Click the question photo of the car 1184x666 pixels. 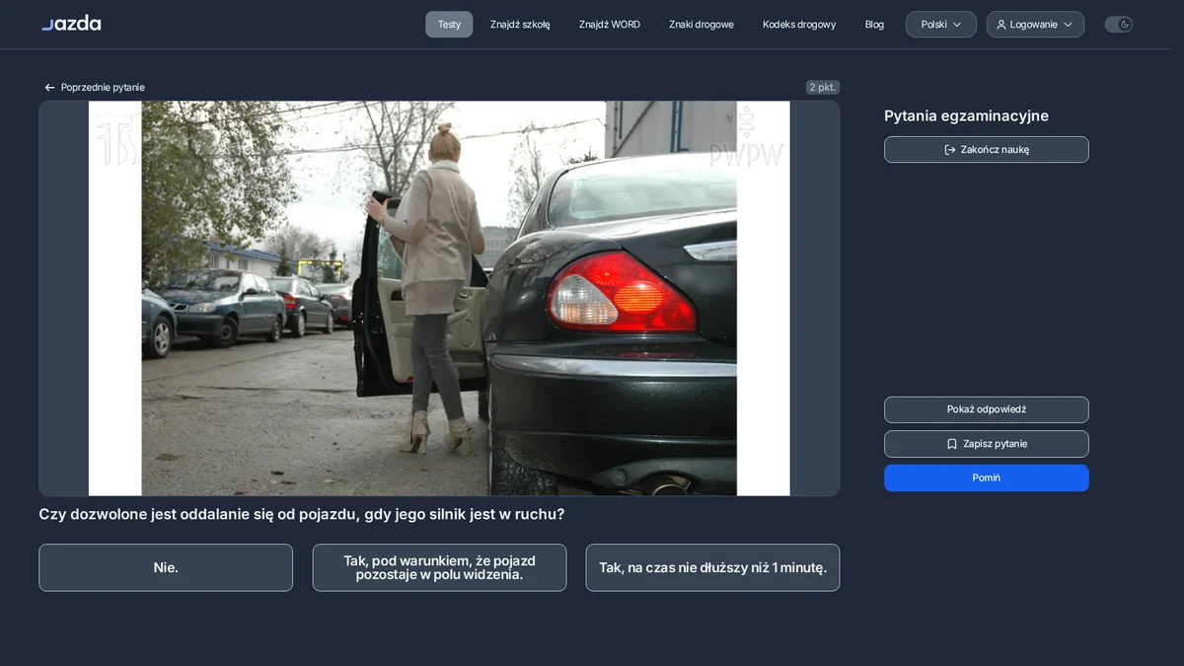(x=439, y=298)
